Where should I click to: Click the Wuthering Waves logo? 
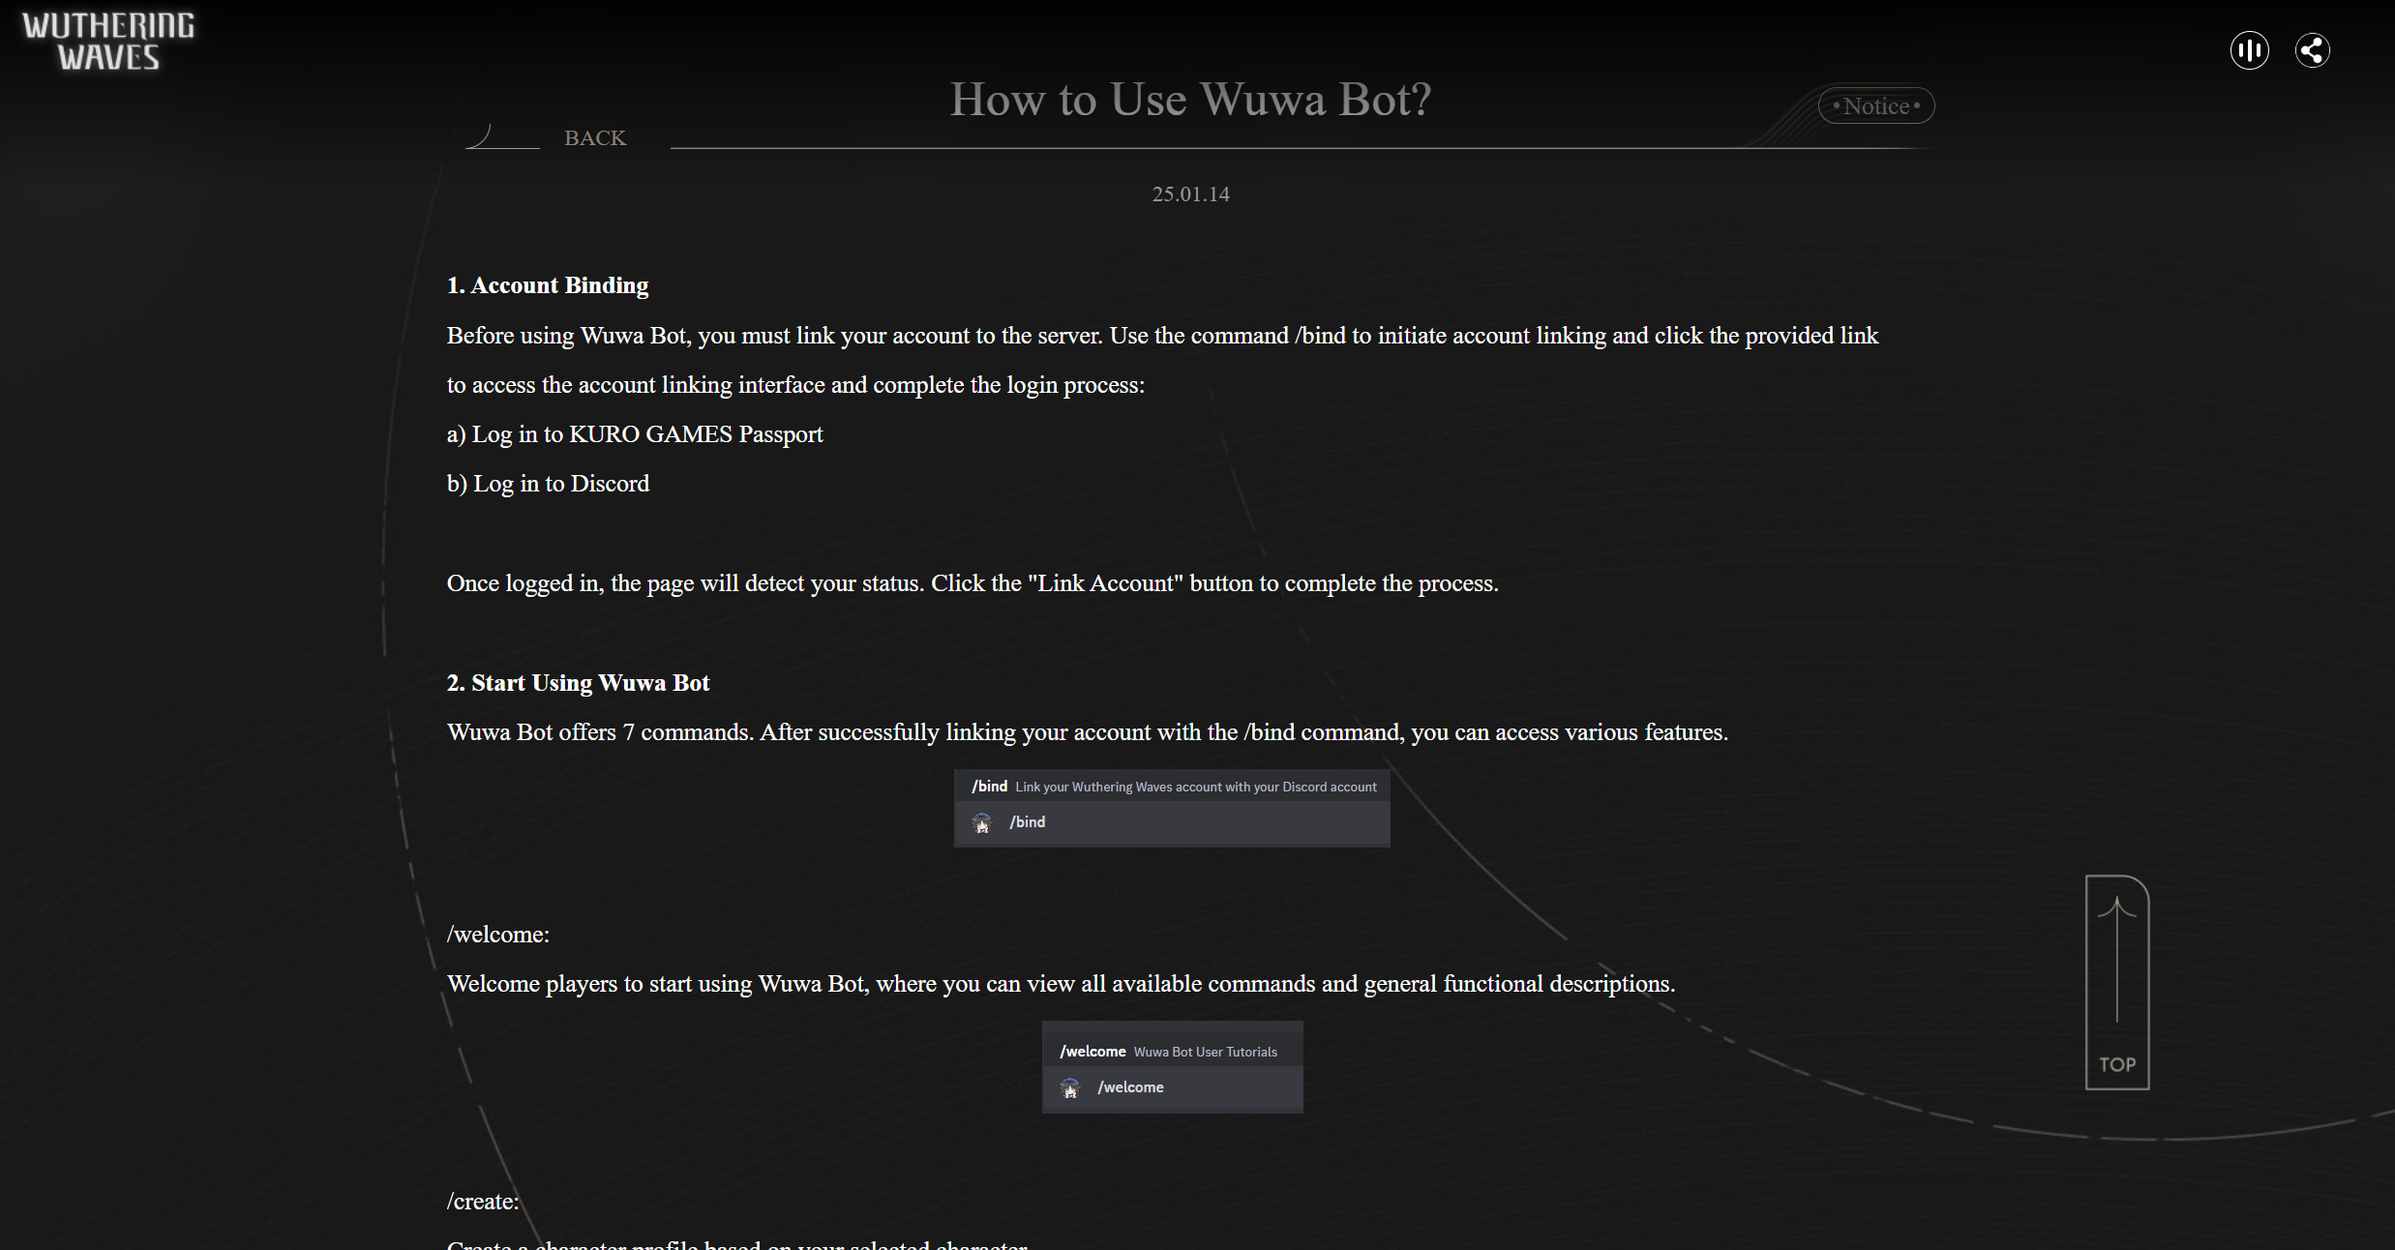pos(108,42)
